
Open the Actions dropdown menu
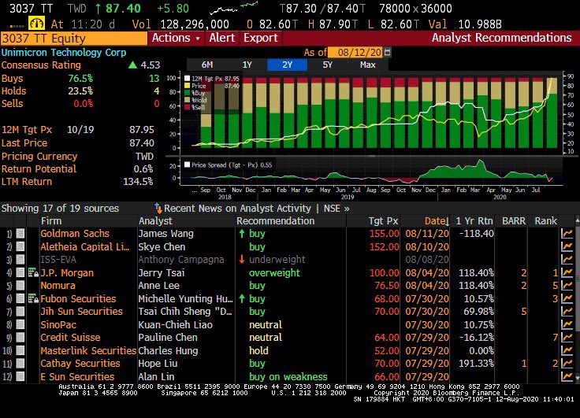pos(176,38)
